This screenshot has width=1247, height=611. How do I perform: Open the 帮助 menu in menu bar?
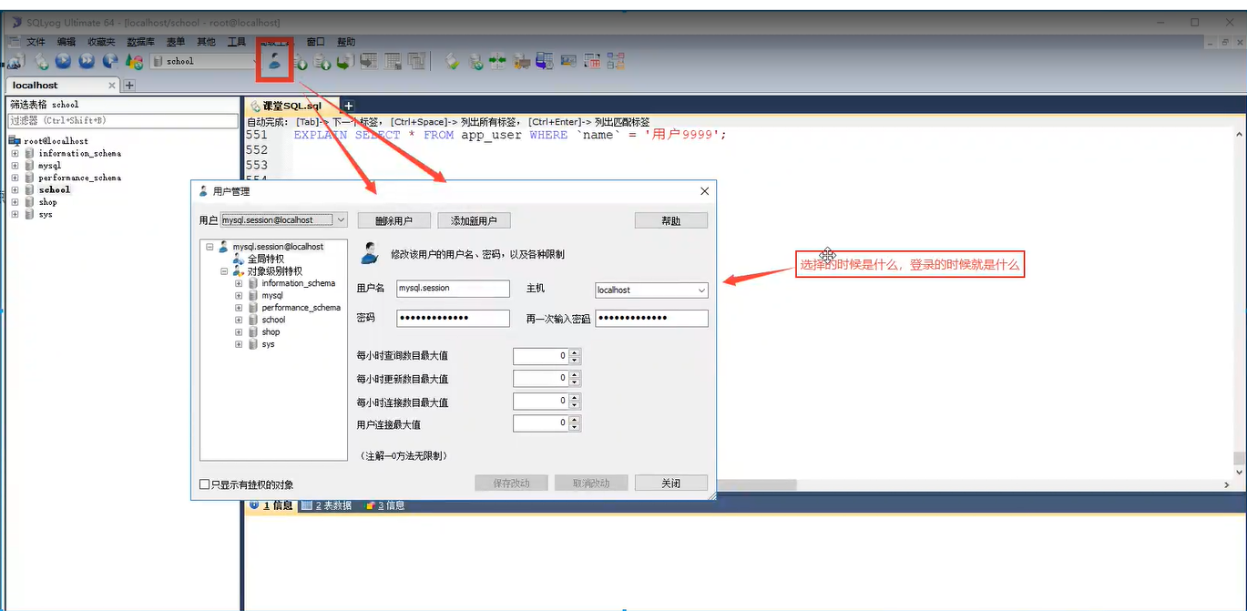pos(346,42)
